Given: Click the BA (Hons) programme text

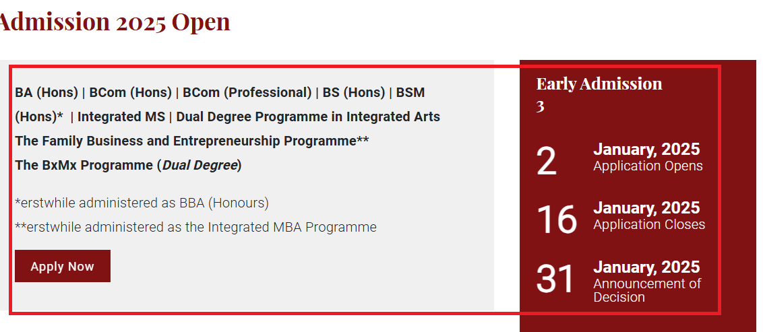Looking at the screenshot, I should [x=47, y=92].
